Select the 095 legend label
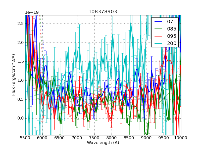Image resolution: width=201 pixels, height=150 pixels. pyautogui.click(x=172, y=36)
